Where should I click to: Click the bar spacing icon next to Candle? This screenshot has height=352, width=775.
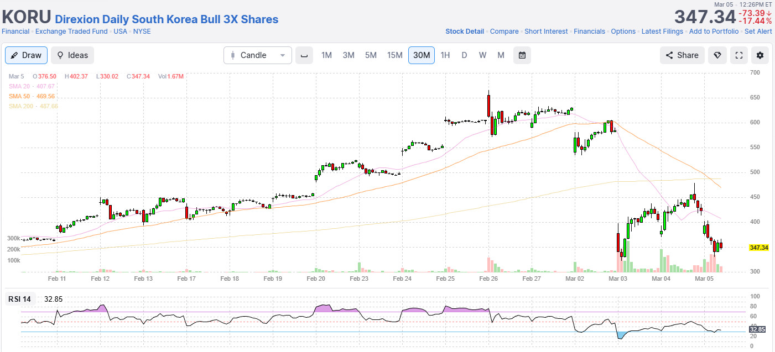tap(304, 55)
